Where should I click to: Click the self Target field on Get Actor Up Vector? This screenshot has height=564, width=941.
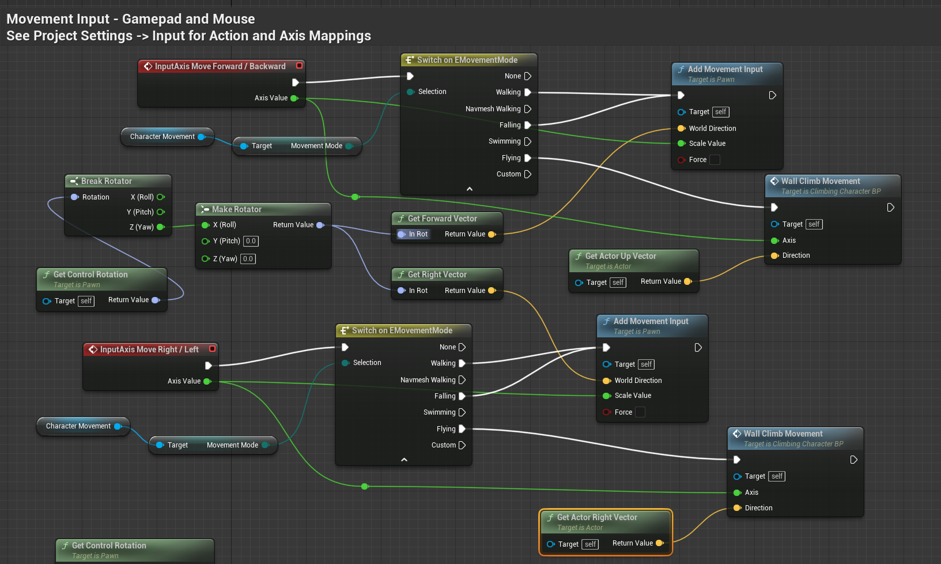tap(618, 283)
